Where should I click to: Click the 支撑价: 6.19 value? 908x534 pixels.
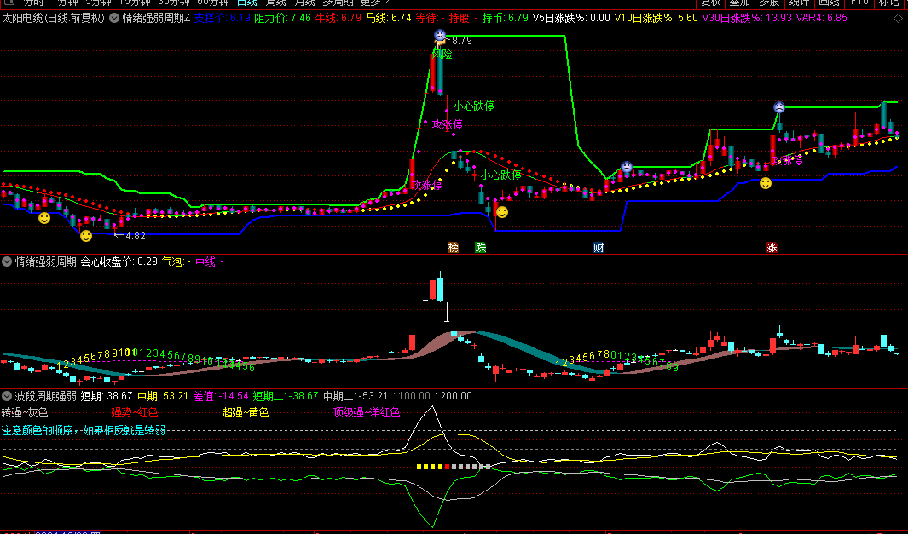point(223,18)
